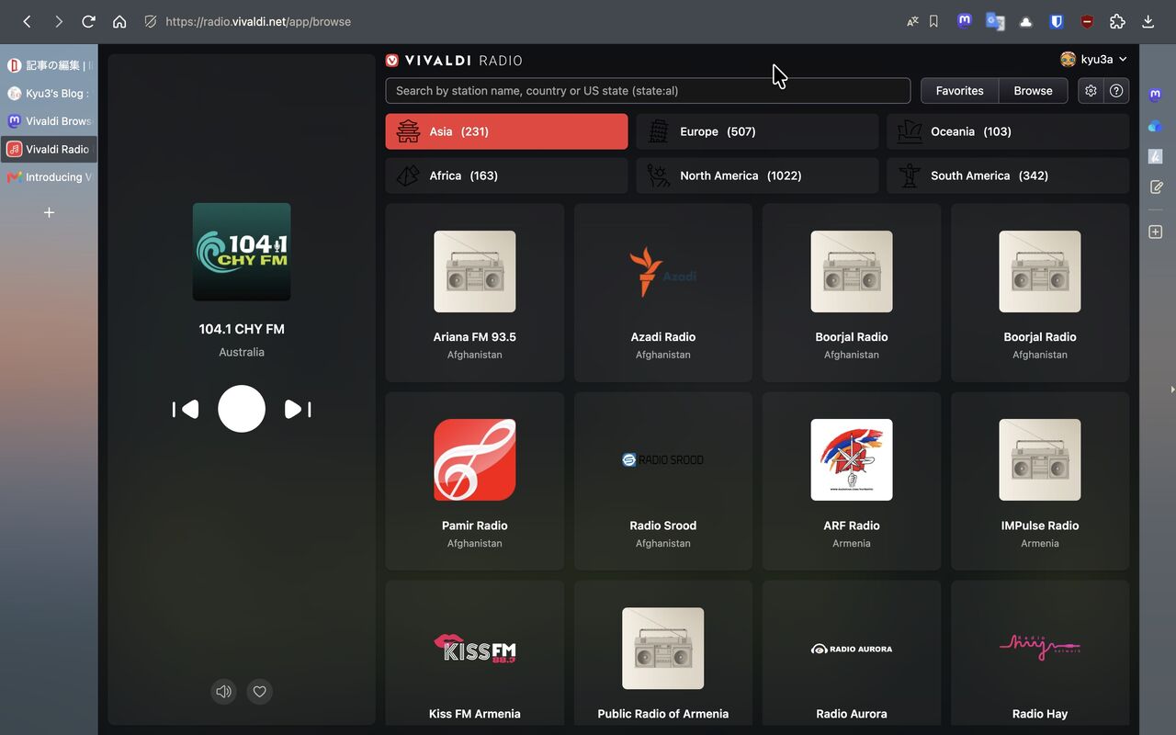Viewport: 1176px width, 735px height.
Task: Select the Europe (507) region filter
Action: (757, 131)
